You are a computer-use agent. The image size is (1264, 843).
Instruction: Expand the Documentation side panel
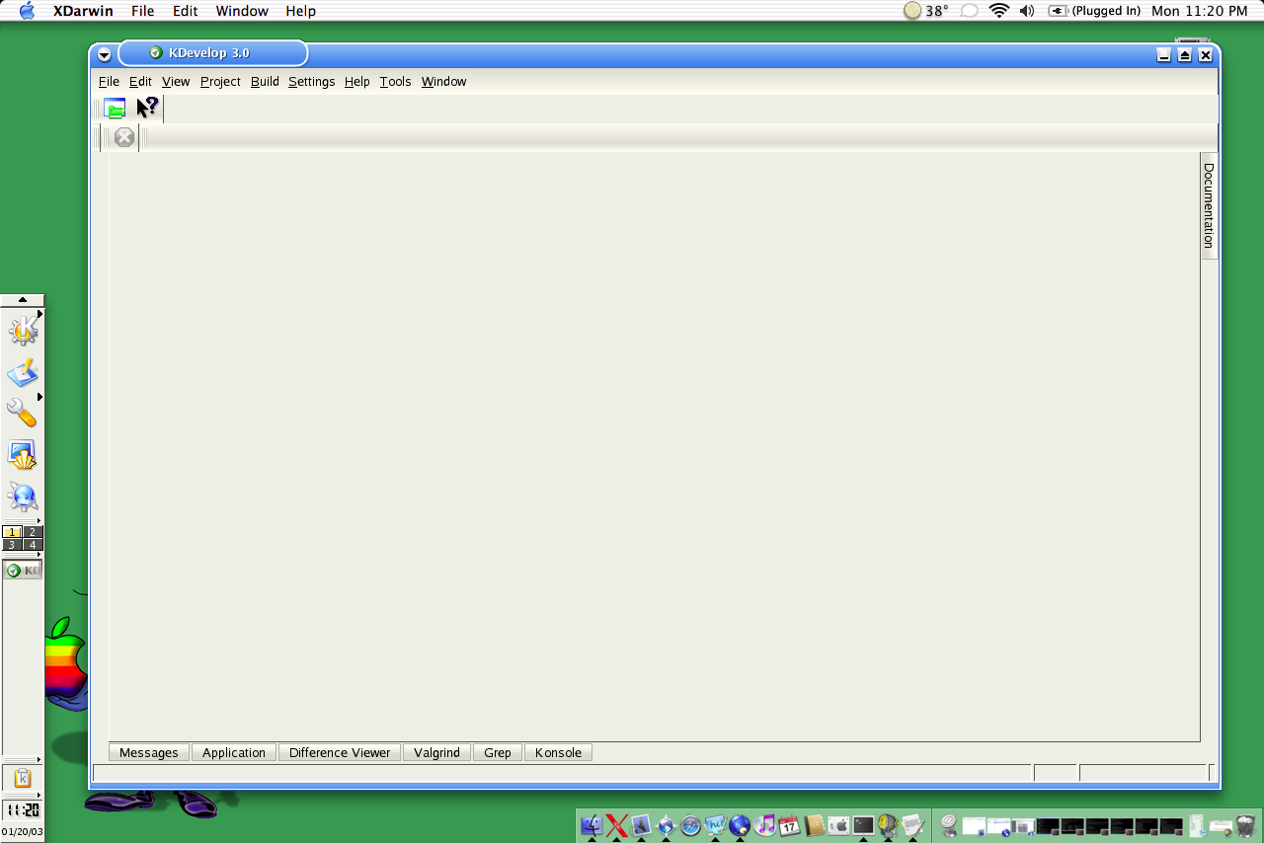click(1209, 205)
